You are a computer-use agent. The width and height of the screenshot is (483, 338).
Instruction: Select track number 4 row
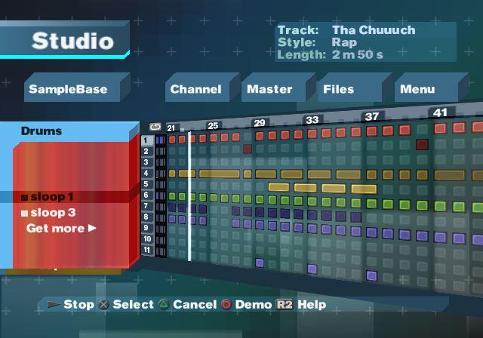click(x=147, y=173)
